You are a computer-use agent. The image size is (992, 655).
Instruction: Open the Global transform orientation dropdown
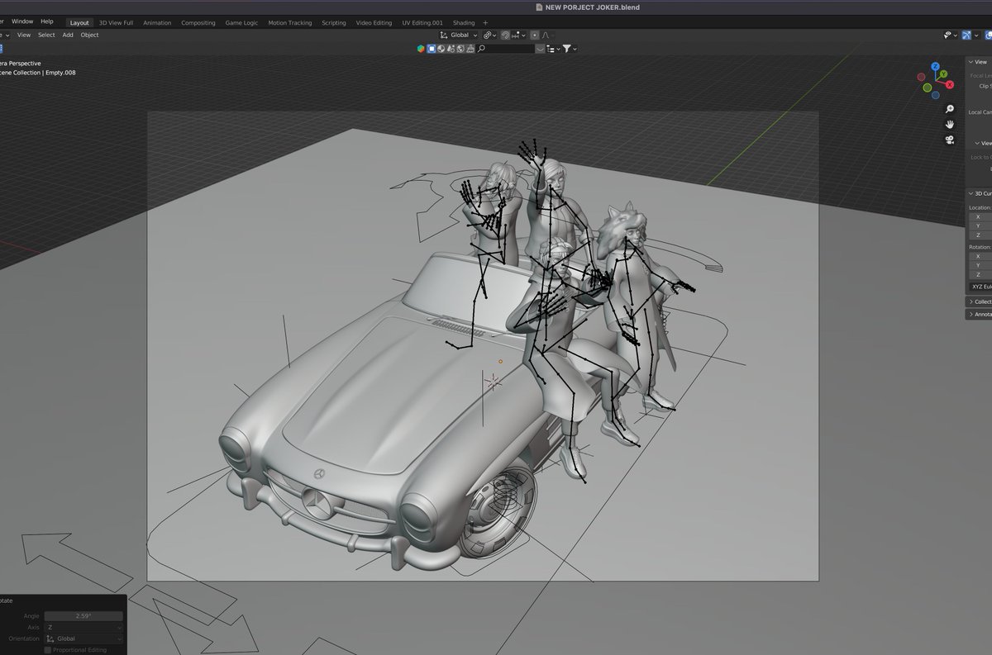click(x=457, y=36)
